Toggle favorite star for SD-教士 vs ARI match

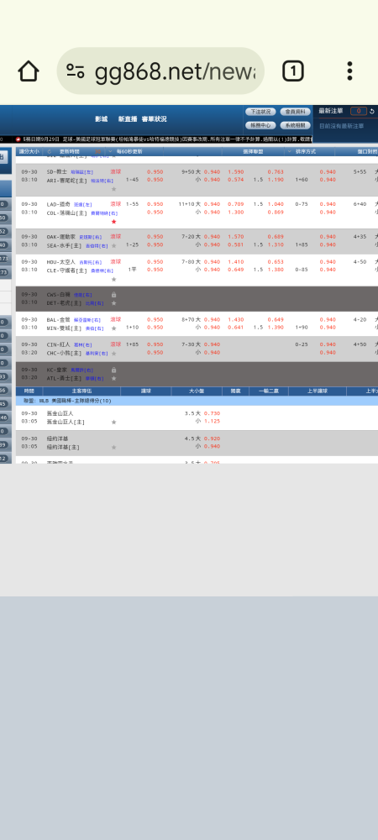(x=113, y=189)
